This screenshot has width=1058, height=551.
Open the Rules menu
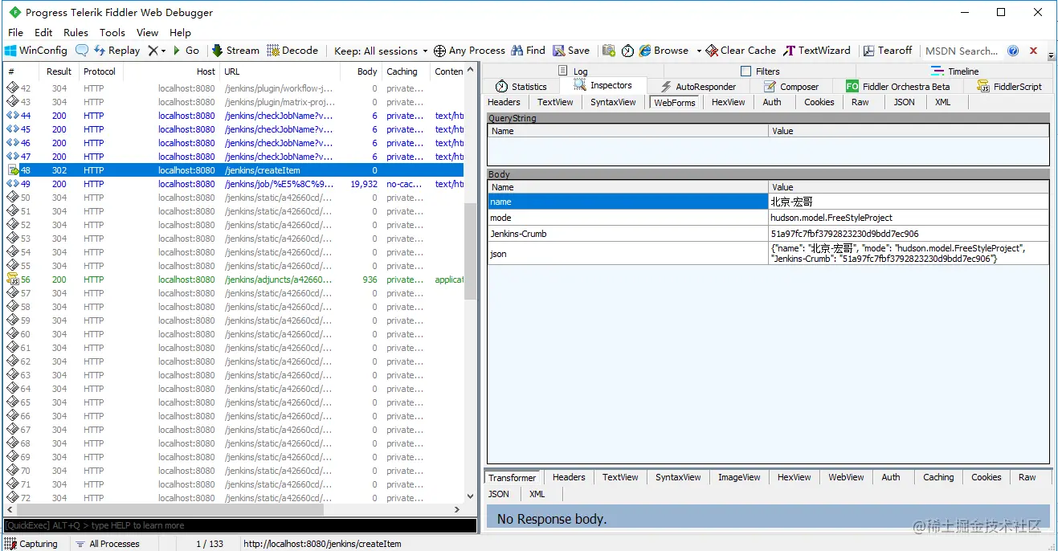pos(76,32)
